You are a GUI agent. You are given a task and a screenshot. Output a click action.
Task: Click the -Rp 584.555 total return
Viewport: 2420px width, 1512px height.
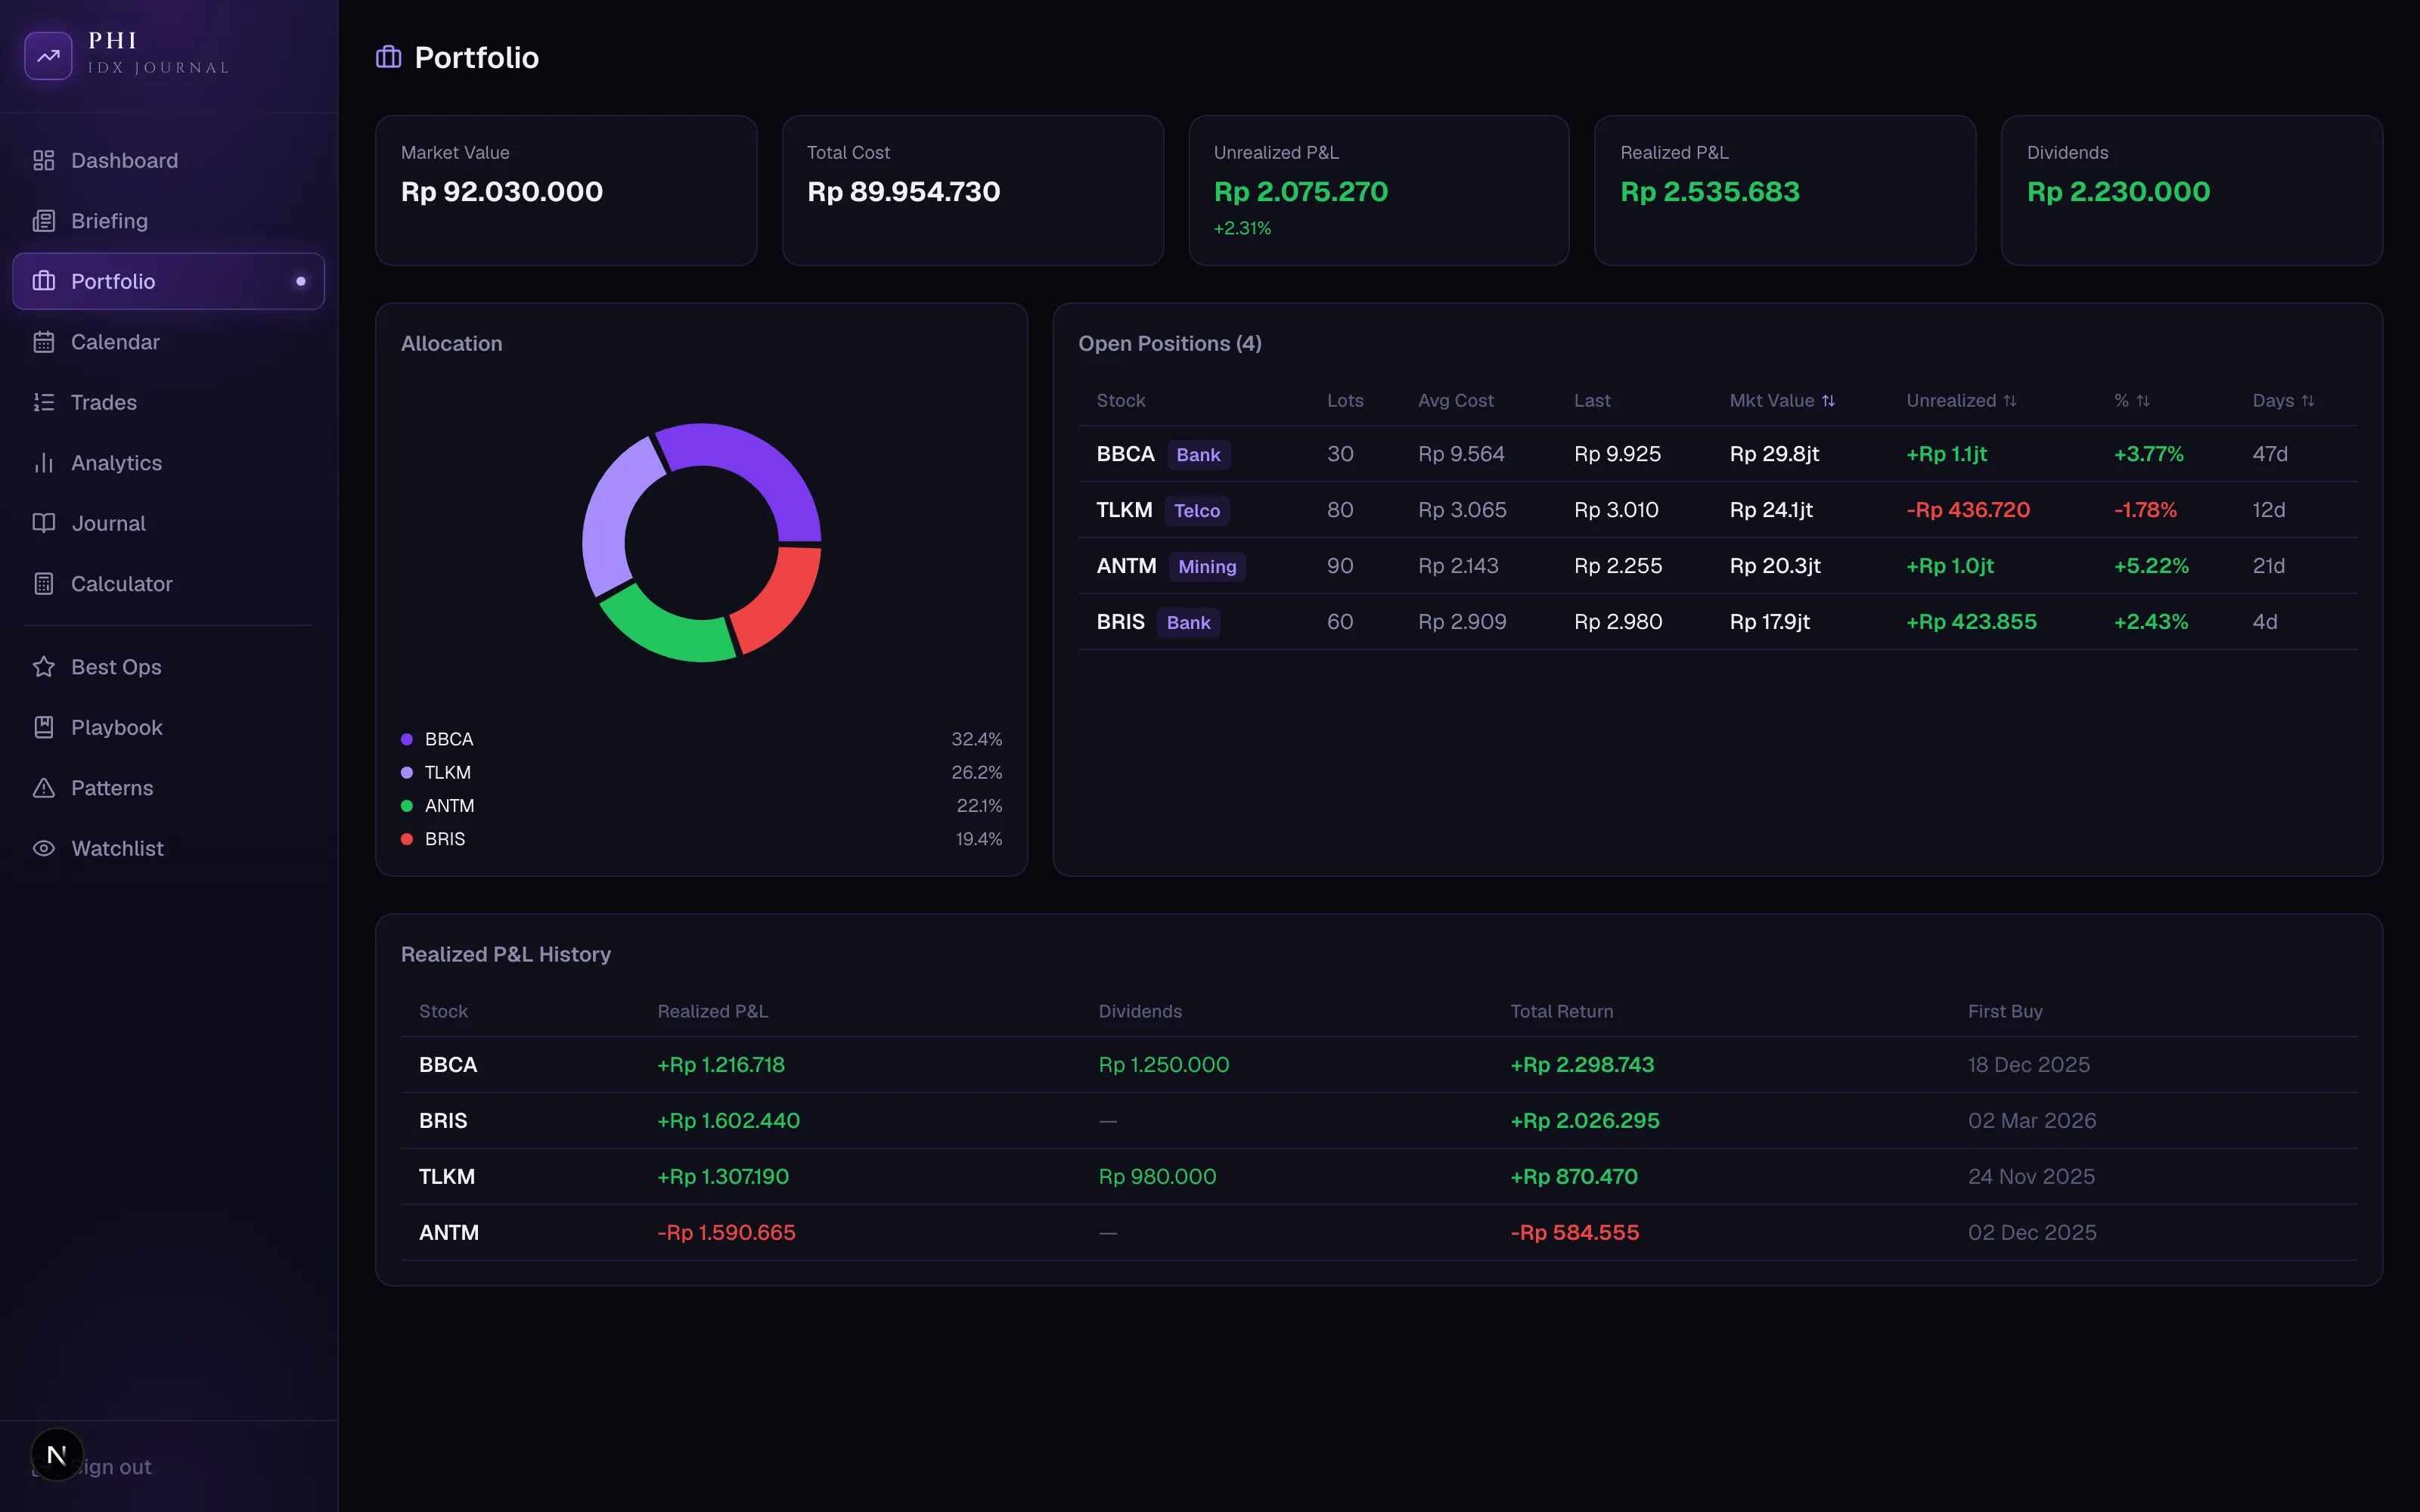pyautogui.click(x=1574, y=1233)
